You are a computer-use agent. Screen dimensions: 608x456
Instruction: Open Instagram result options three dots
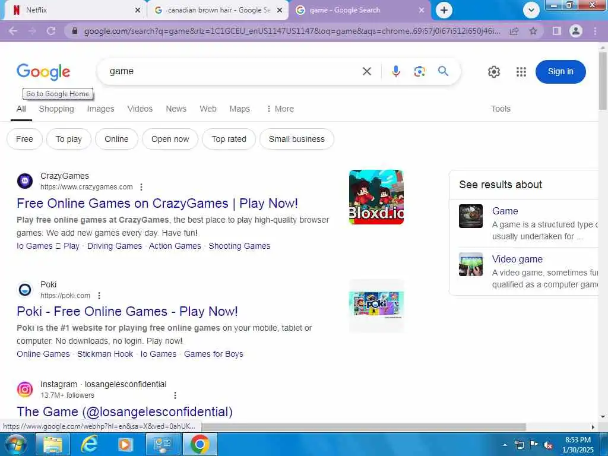click(x=175, y=395)
